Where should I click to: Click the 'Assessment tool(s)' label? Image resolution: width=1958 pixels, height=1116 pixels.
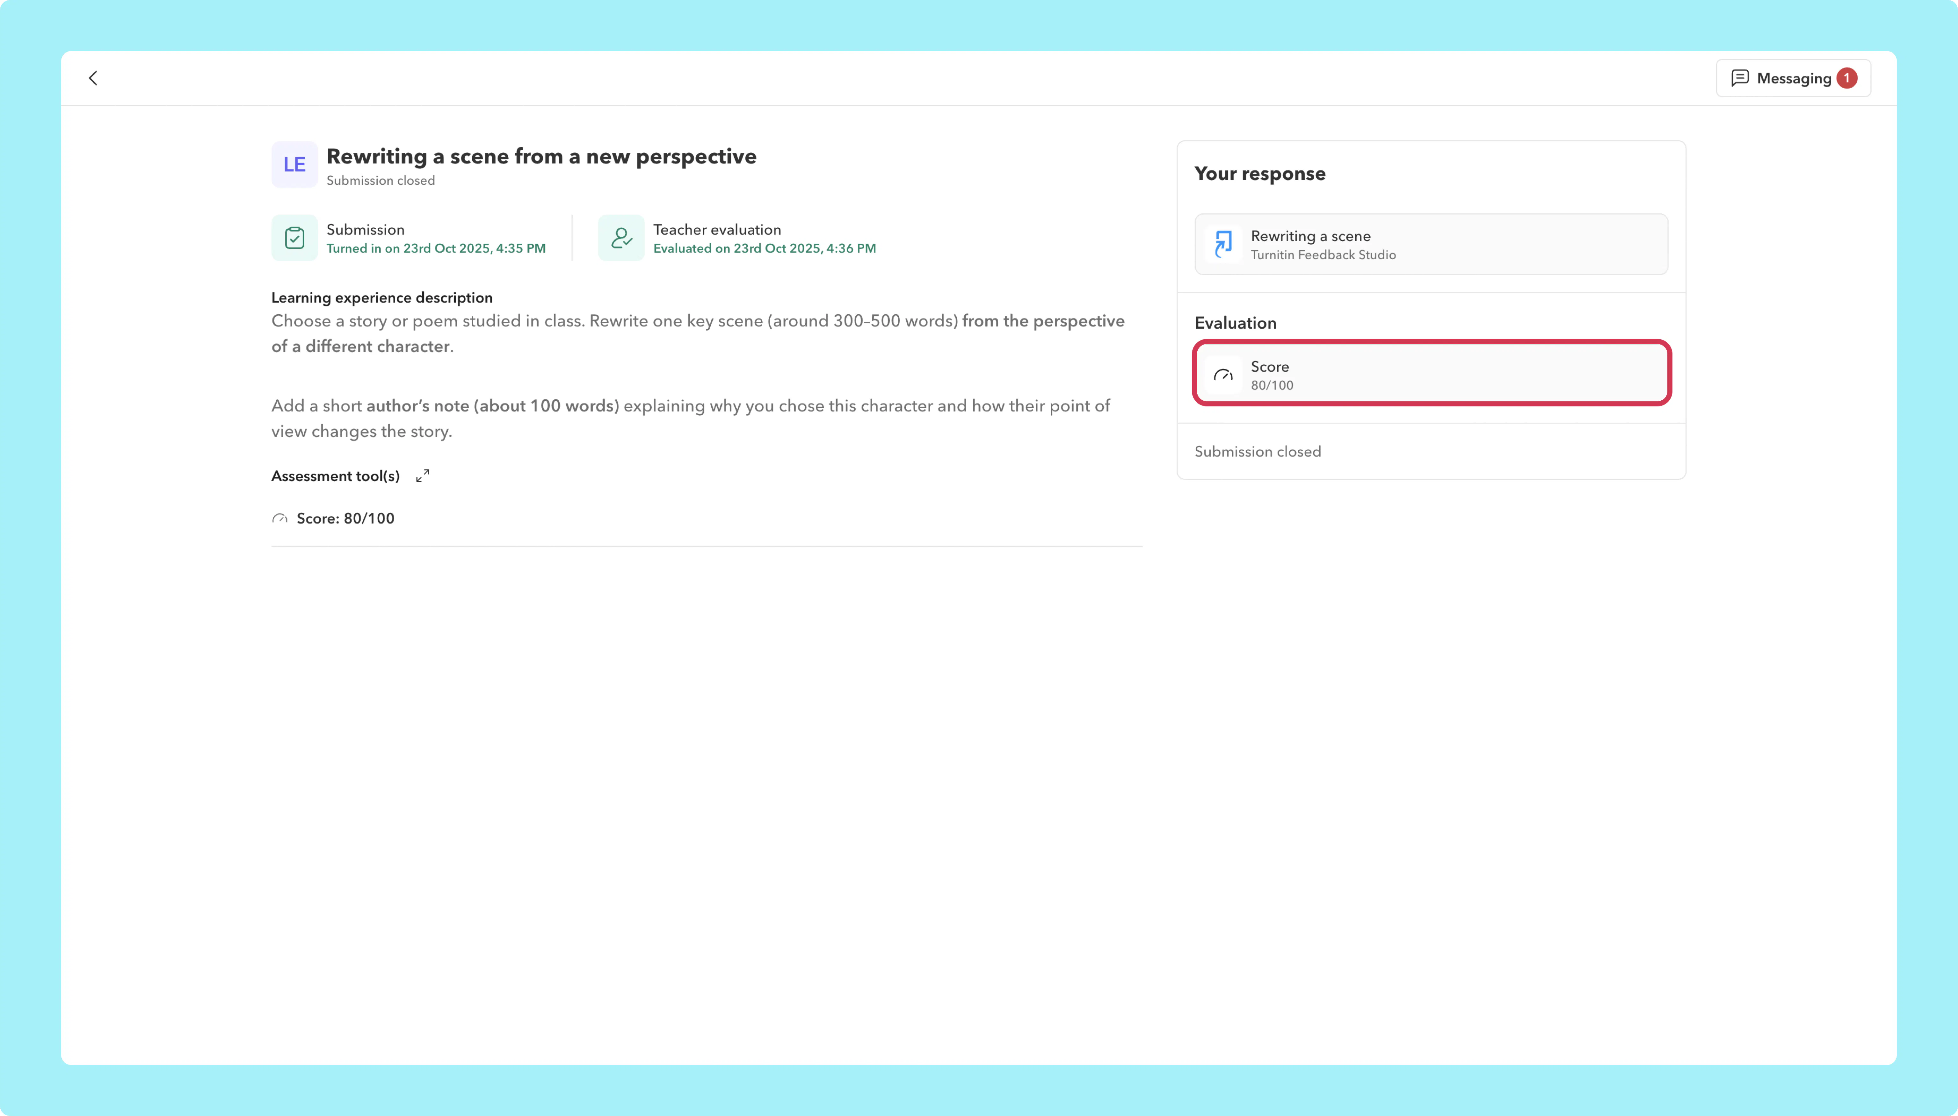pyautogui.click(x=336, y=476)
